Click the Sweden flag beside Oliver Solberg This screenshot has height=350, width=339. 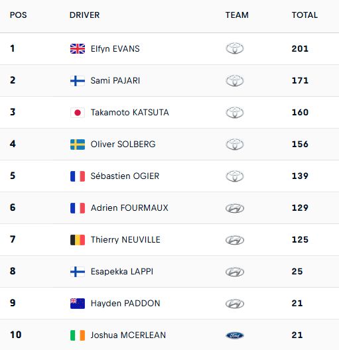78,145
